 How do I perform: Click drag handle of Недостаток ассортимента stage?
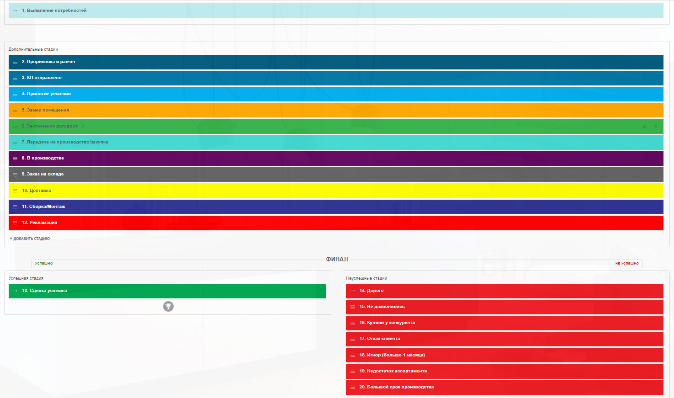point(352,371)
